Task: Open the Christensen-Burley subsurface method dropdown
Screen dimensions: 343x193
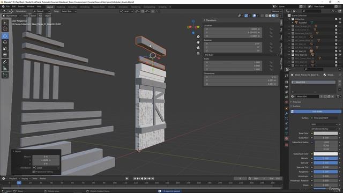Action: click(324, 129)
